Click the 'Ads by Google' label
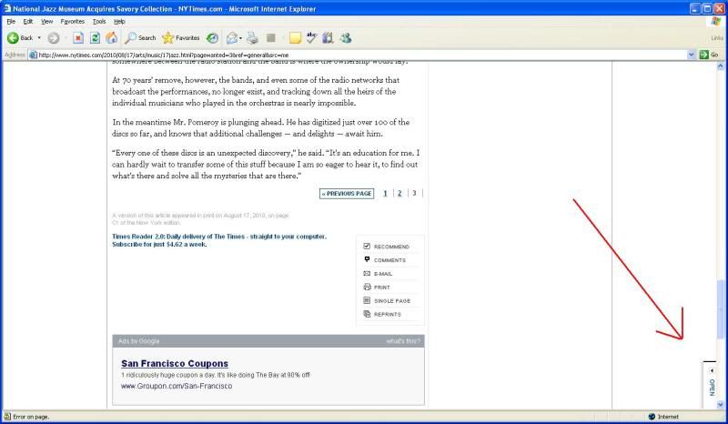The width and height of the screenshot is (728, 424). point(138,341)
